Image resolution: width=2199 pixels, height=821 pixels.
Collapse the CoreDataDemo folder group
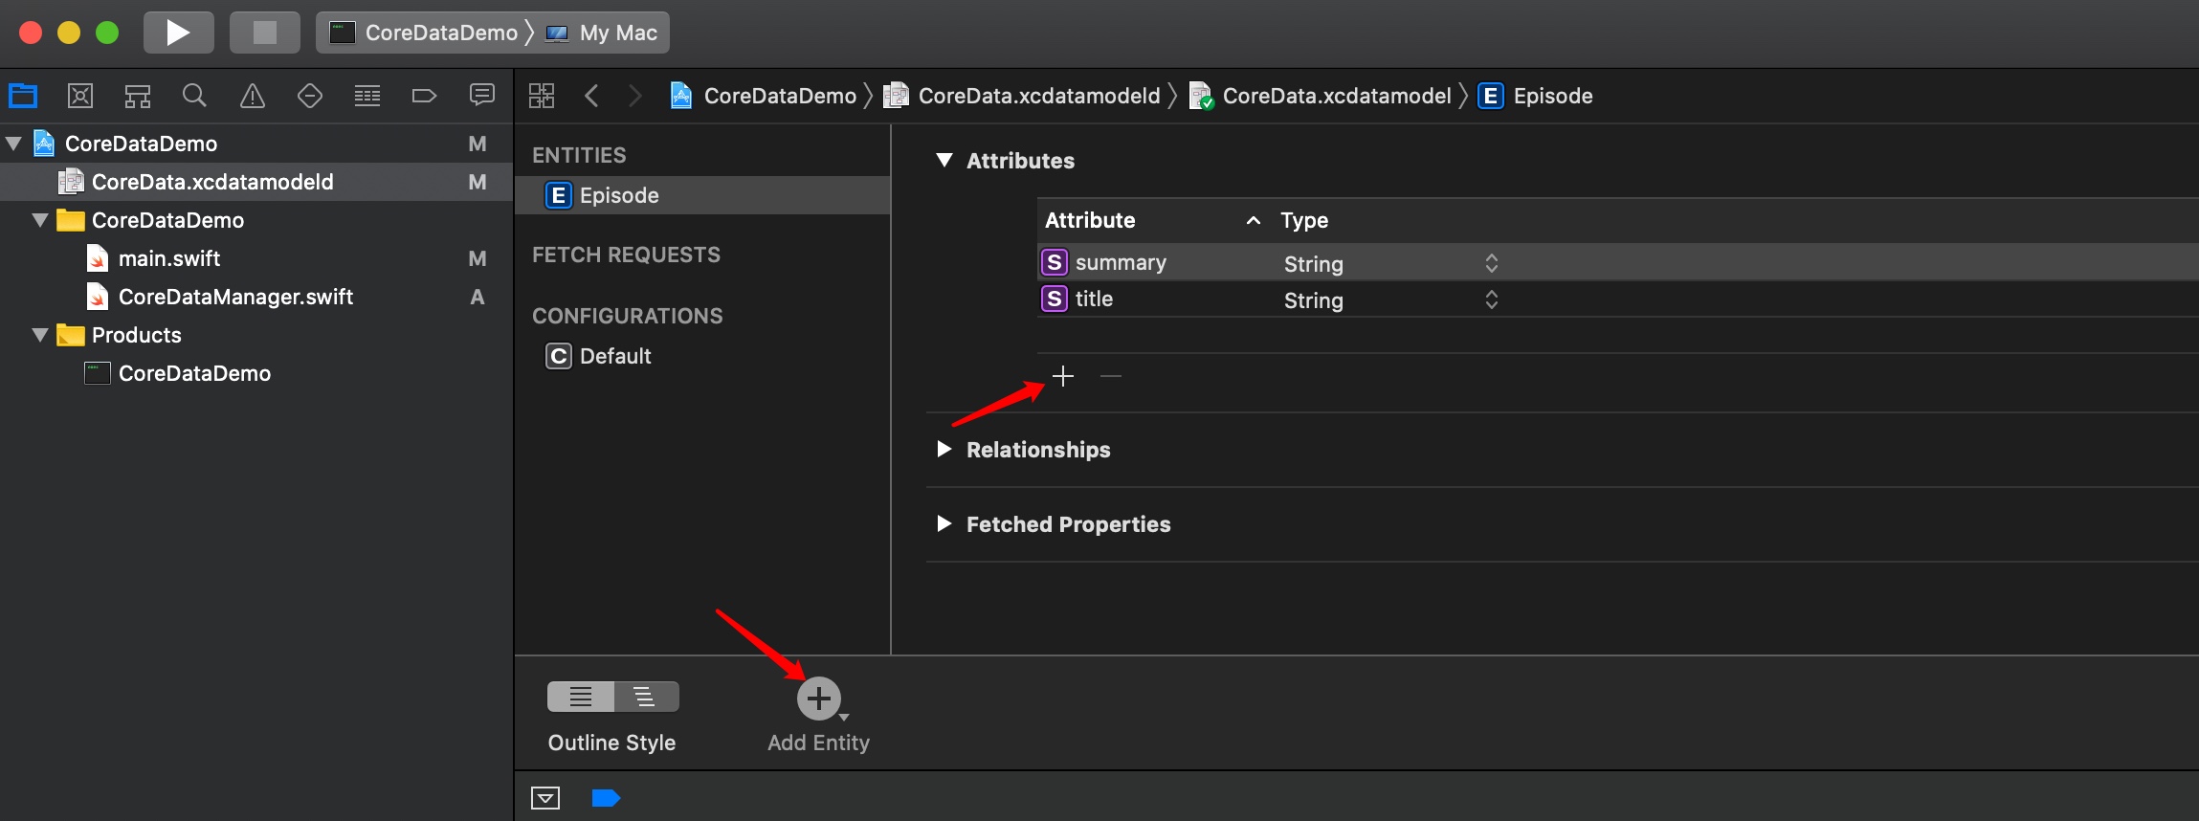pyautogui.click(x=40, y=220)
